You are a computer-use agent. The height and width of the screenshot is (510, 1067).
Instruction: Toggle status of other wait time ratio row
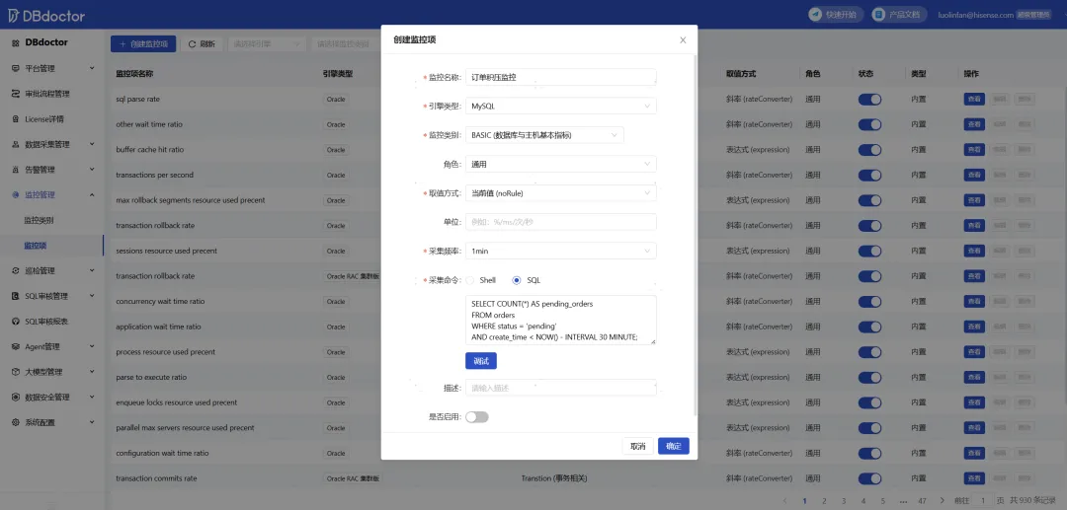click(x=869, y=125)
